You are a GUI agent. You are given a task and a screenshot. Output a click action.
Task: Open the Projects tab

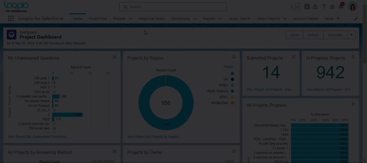coord(119,18)
